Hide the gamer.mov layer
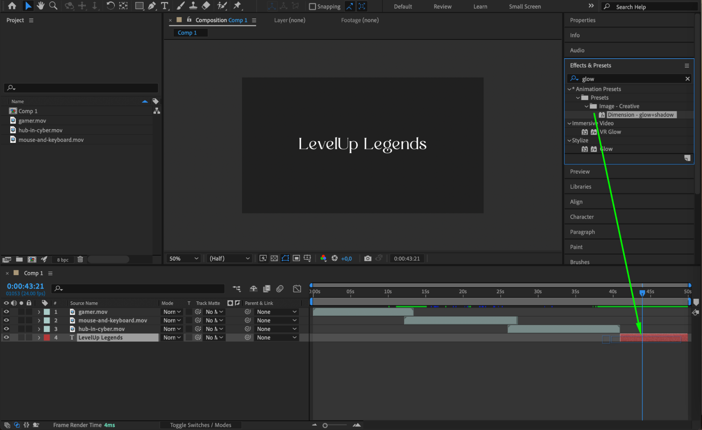 pyautogui.click(x=6, y=312)
